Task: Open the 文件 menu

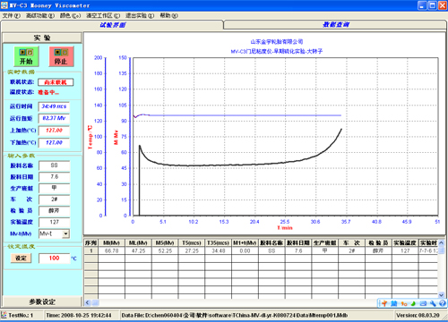Action: click(x=12, y=15)
